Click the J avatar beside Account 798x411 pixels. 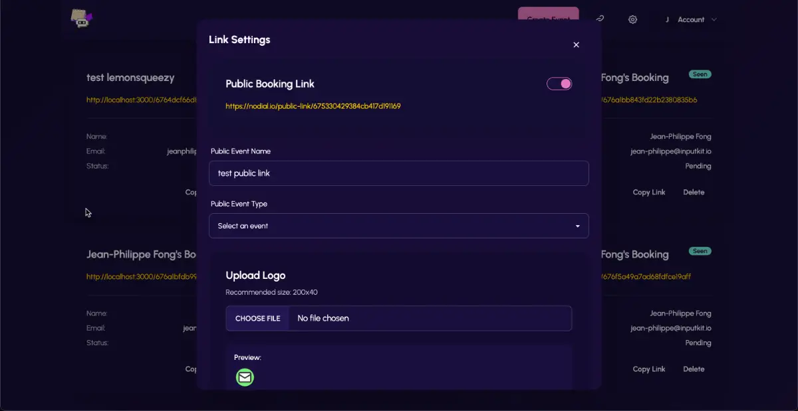[667, 20]
